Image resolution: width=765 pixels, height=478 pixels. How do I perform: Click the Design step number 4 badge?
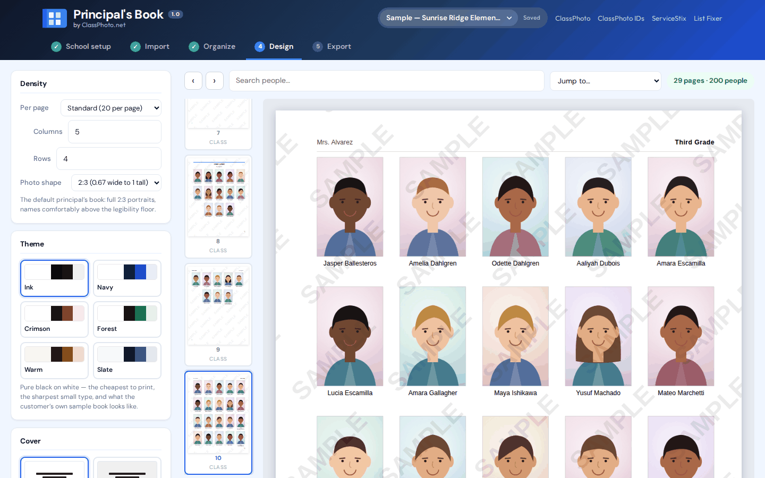tap(260, 47)
